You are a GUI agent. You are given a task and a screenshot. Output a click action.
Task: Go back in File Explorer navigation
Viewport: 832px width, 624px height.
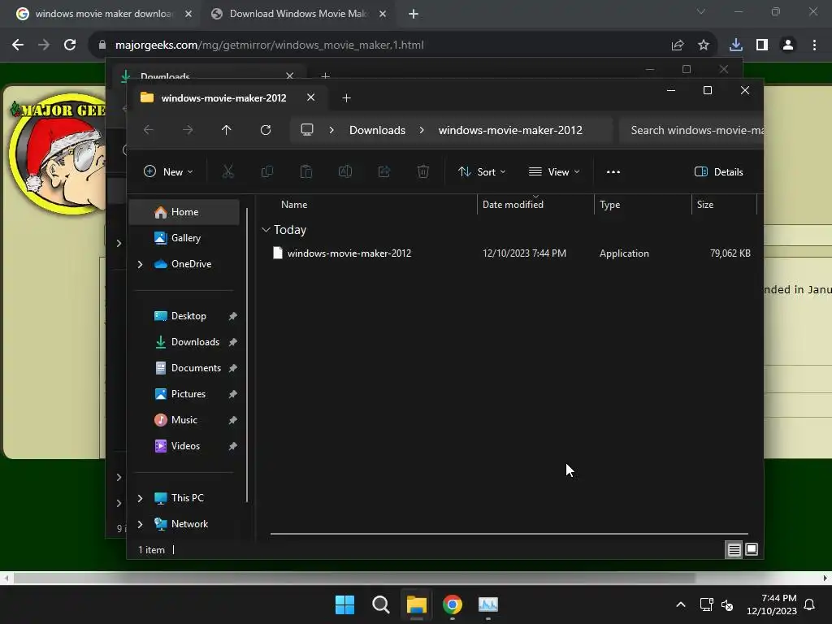point(149,130)
